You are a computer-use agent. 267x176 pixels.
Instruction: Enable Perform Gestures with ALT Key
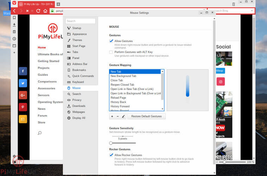[111, 52]
